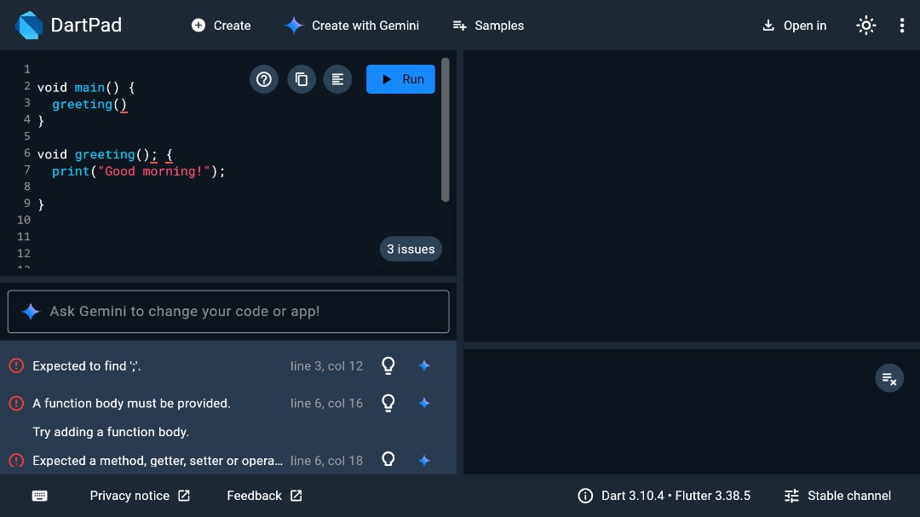
Task: Select "Expected a method, getter, setter" issue
Action: [158, 461]
